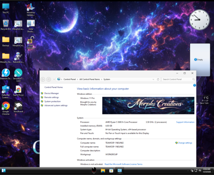214x175 pixels.
Task: Open the address bar history dropdown
Action: pyautogui.click(x=153, y=79)
